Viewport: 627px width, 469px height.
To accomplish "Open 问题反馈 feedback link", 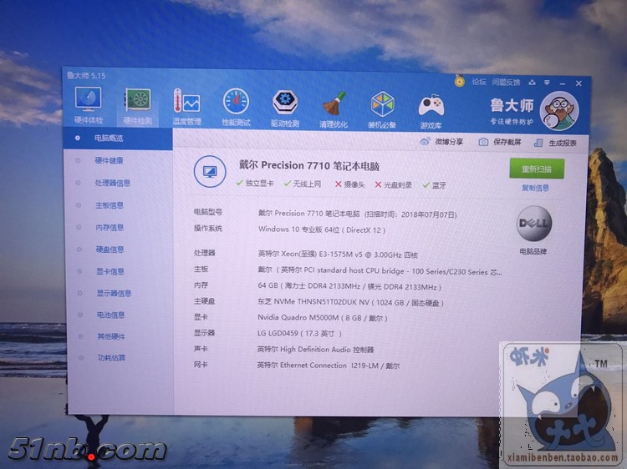I will [506, 83].
